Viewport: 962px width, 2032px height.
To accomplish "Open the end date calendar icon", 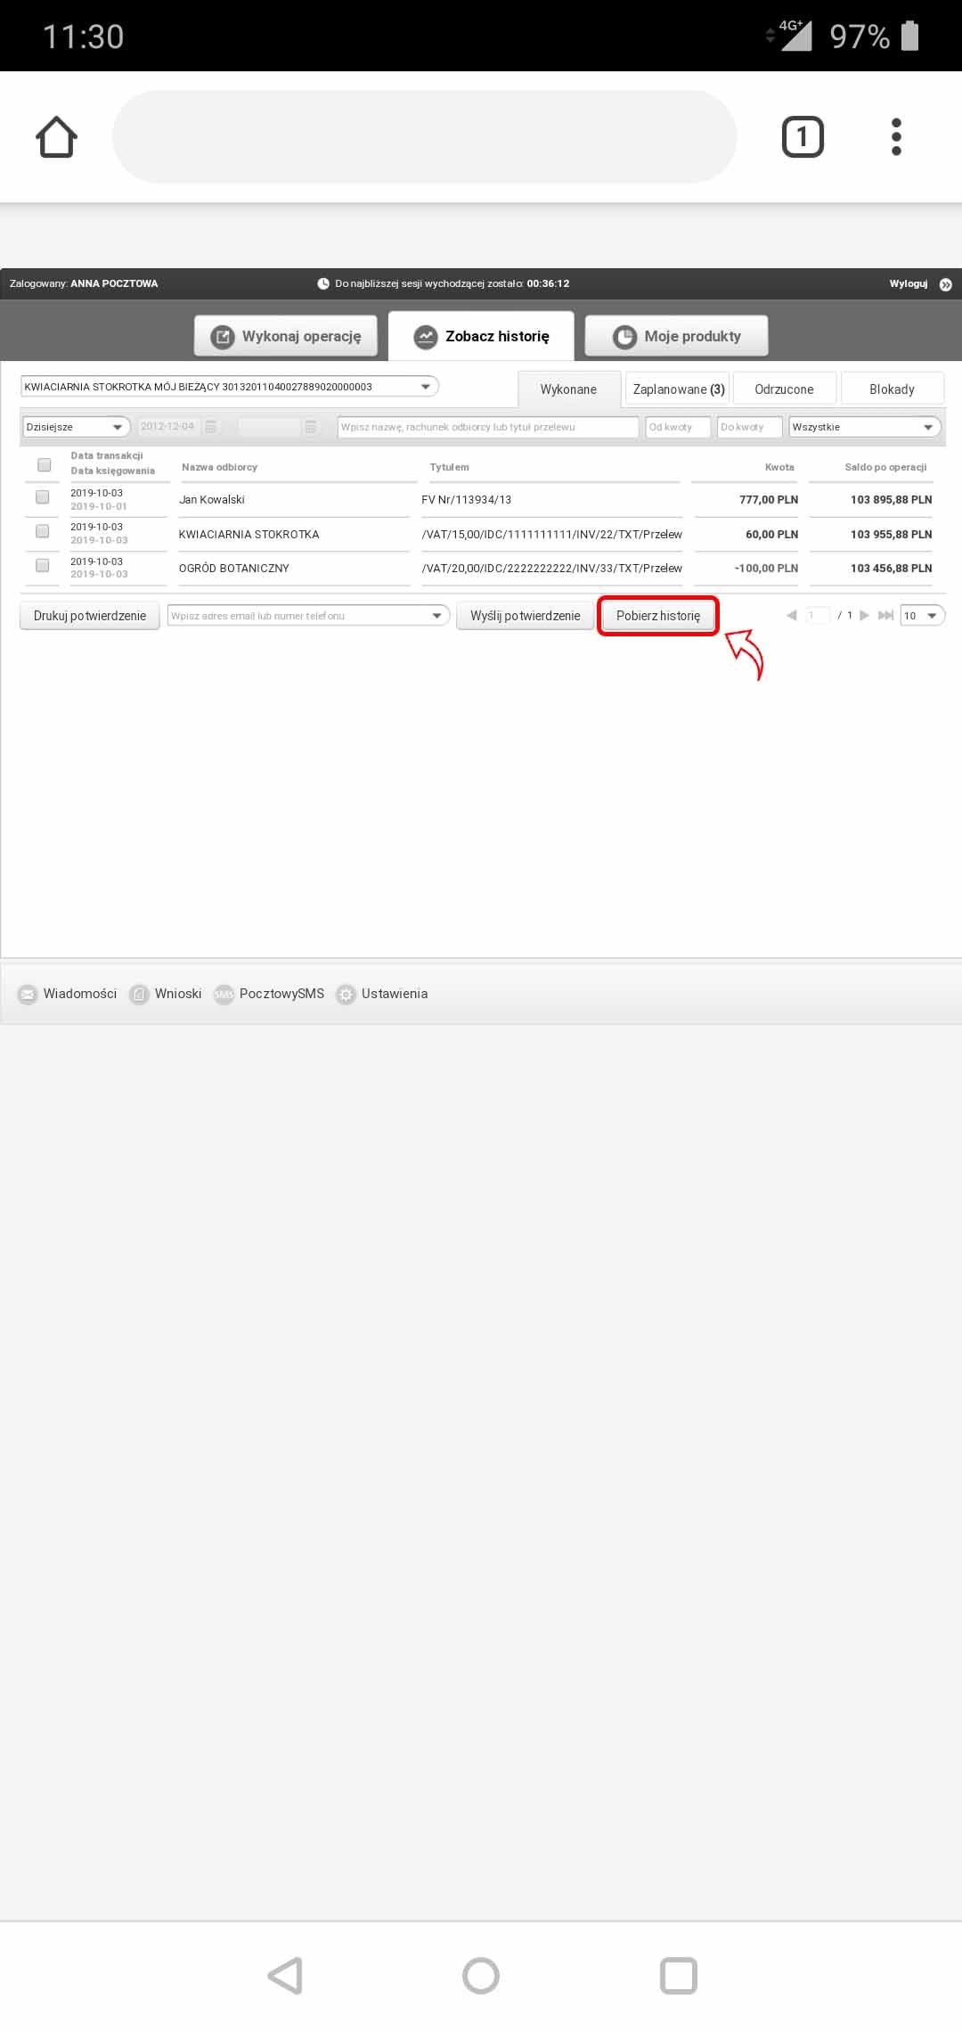I will point(311,427).
